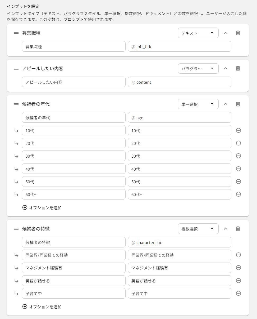Add option to 候補者の特徴 list
The height and width of the screenshot is (319, 257).
tap(42, 307)
